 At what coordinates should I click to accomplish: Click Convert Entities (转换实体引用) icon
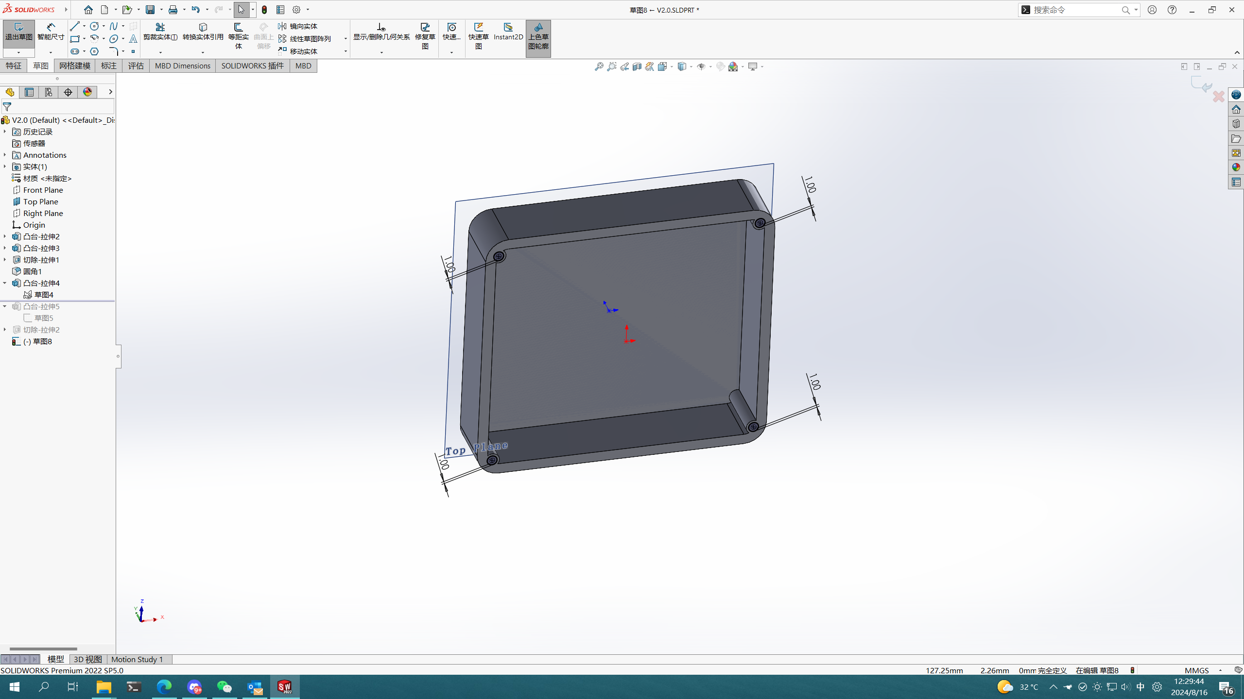click(x=203, y=31)
